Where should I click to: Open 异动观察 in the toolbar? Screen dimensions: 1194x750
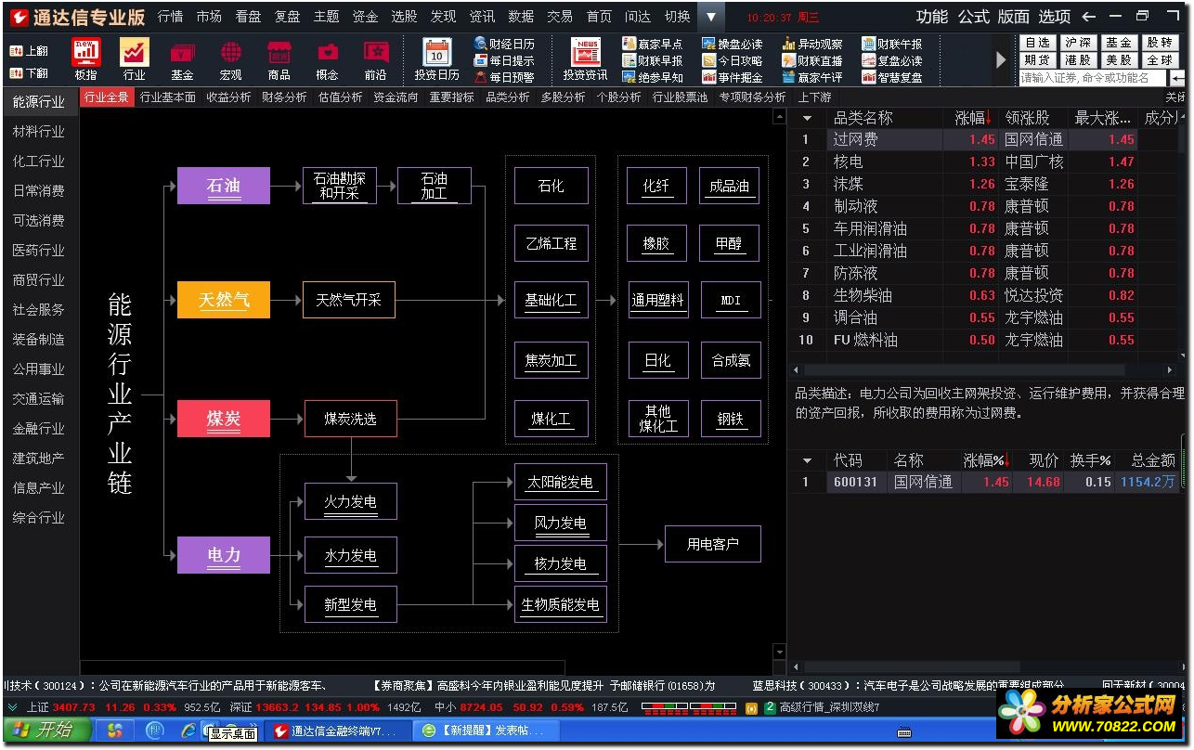(x=812, y=44)
